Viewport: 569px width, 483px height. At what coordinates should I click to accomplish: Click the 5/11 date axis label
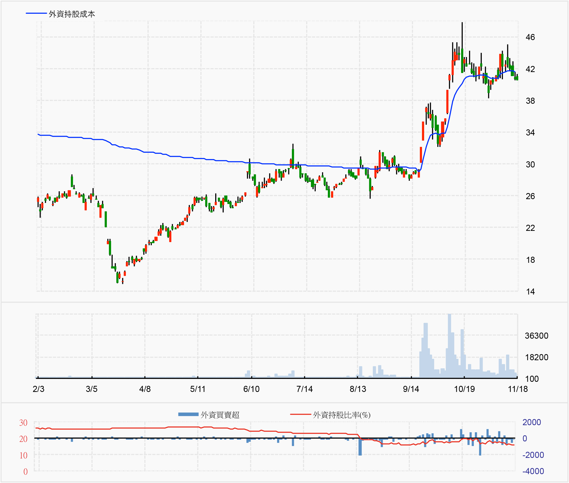click(x=197, y=389)
